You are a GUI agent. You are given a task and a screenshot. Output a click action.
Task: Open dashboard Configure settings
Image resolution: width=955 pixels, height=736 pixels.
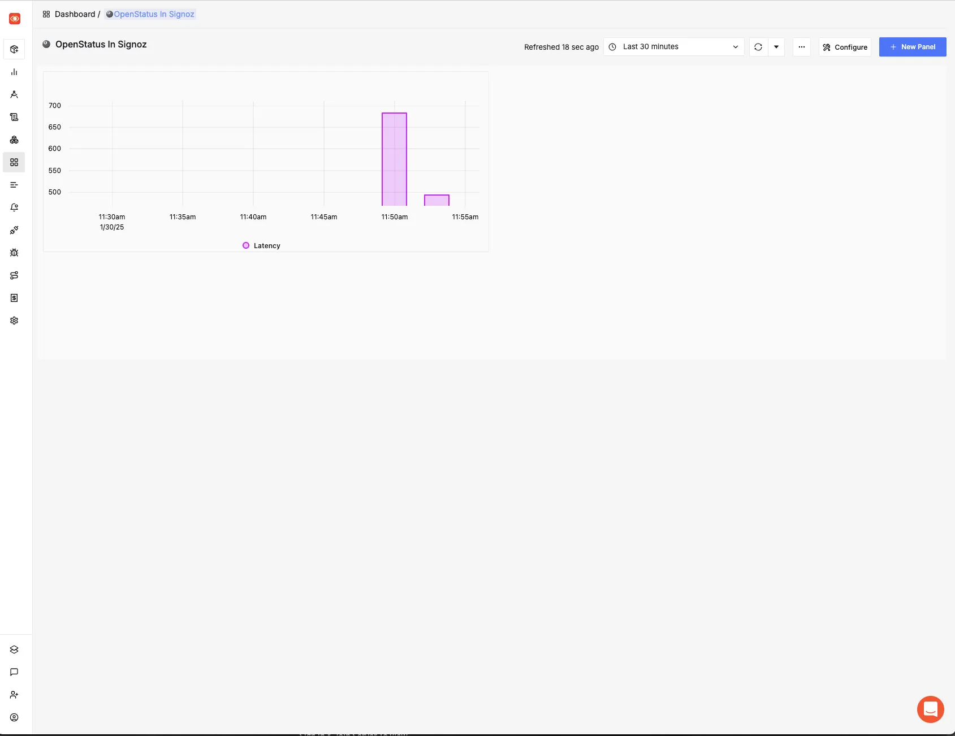pyautogui.click(x=845, y=47)
